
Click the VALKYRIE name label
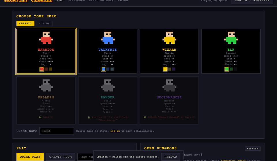tap(108, 50)
